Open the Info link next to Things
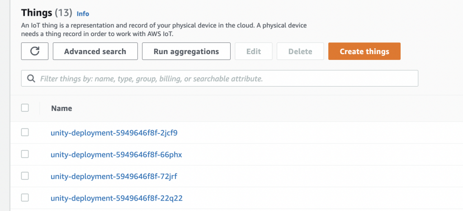This screenshot has width=463, height=211. (83, 14)
